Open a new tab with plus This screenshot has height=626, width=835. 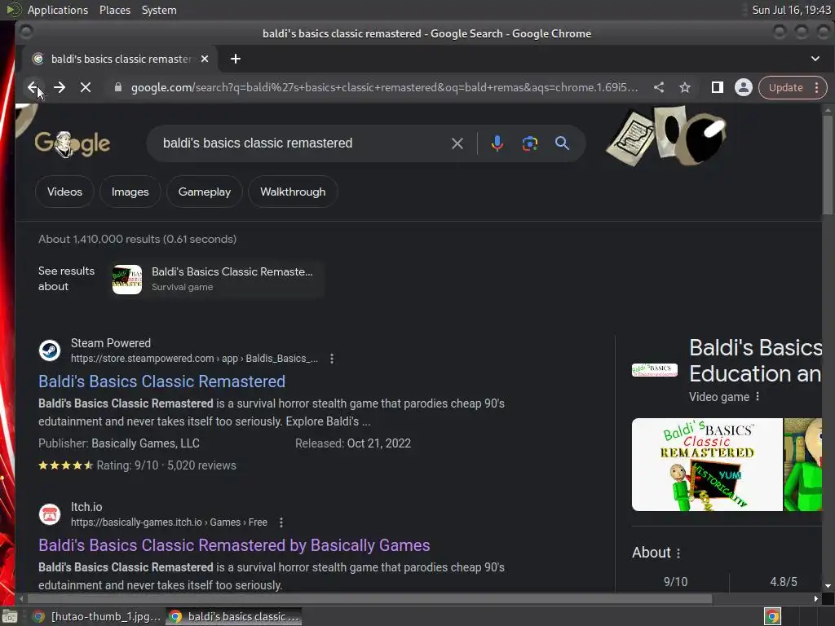pos(236,59)
